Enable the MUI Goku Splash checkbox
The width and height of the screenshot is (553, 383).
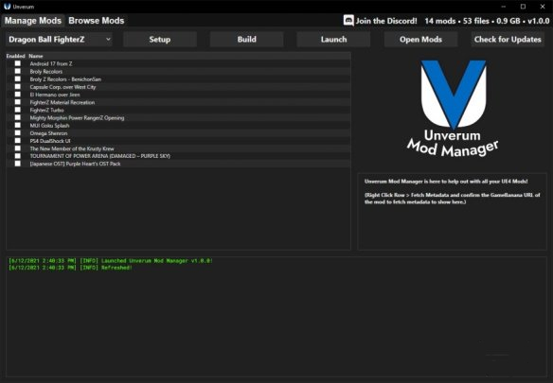click(18, 125)
